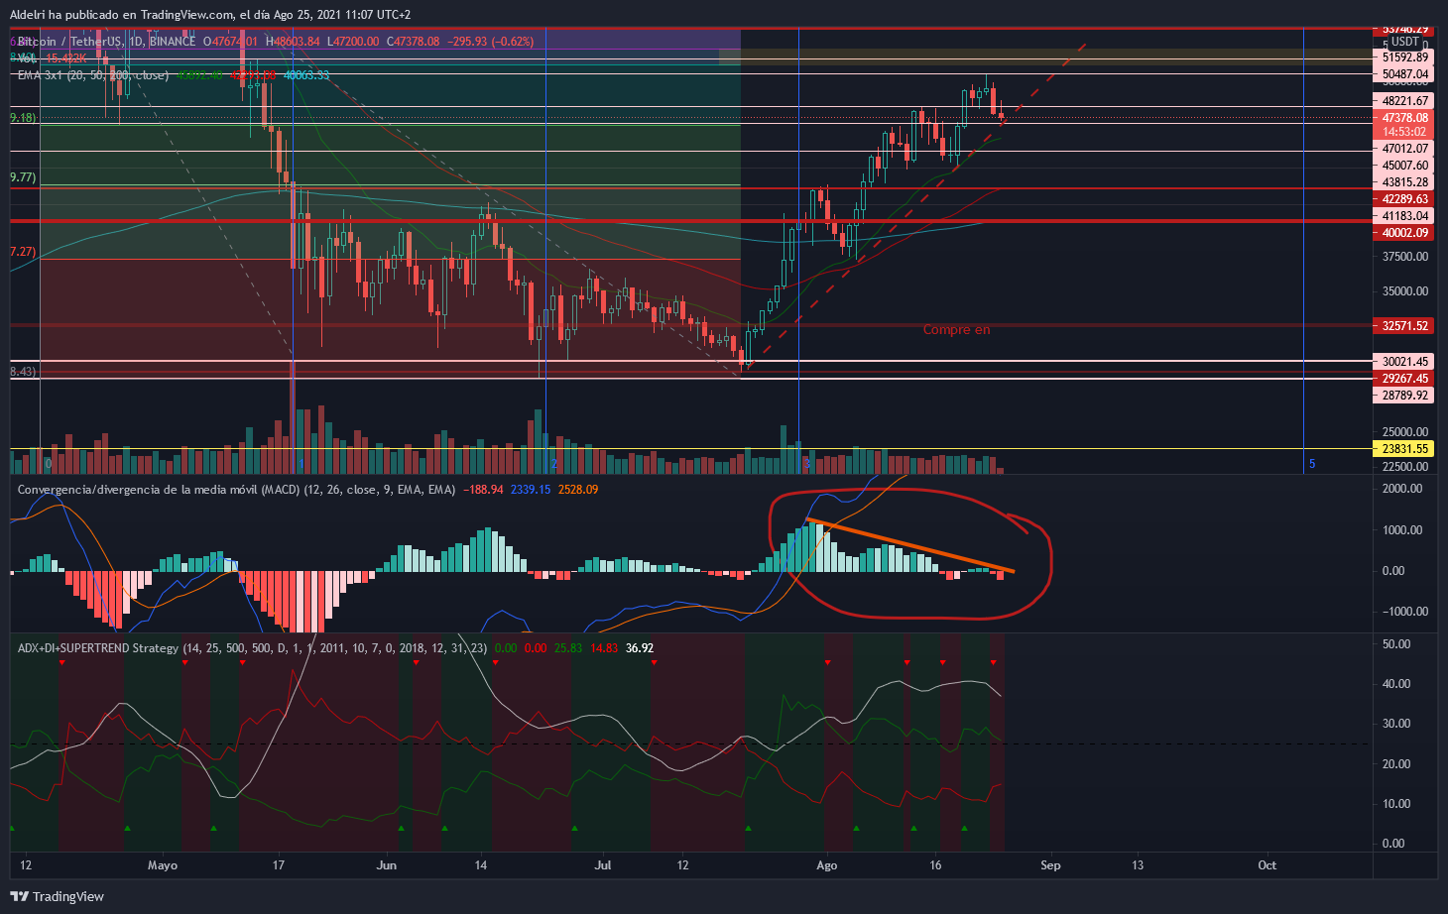The height and width of the screenshot is (914, 1448).
Task: Click the USDT currency label on price axis
Action: pos(1404,42)
